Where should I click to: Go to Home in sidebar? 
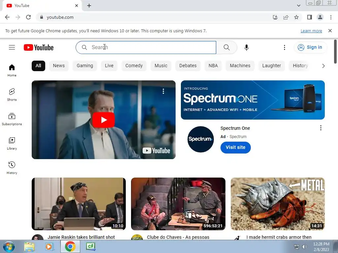(12, 70)
